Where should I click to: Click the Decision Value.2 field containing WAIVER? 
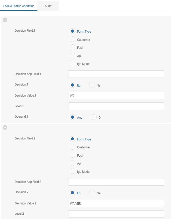(116, 204)
